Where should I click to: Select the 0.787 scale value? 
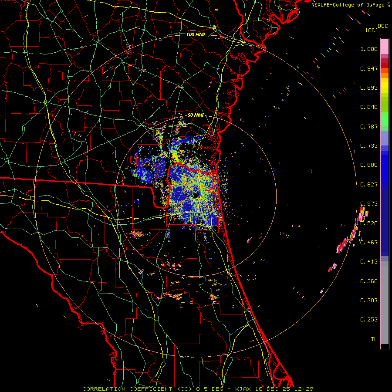tap(369, 126)
